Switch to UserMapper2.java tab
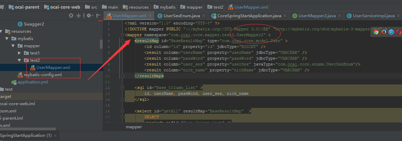This screenshot has width=402, height=141. (x=314, y=16)
